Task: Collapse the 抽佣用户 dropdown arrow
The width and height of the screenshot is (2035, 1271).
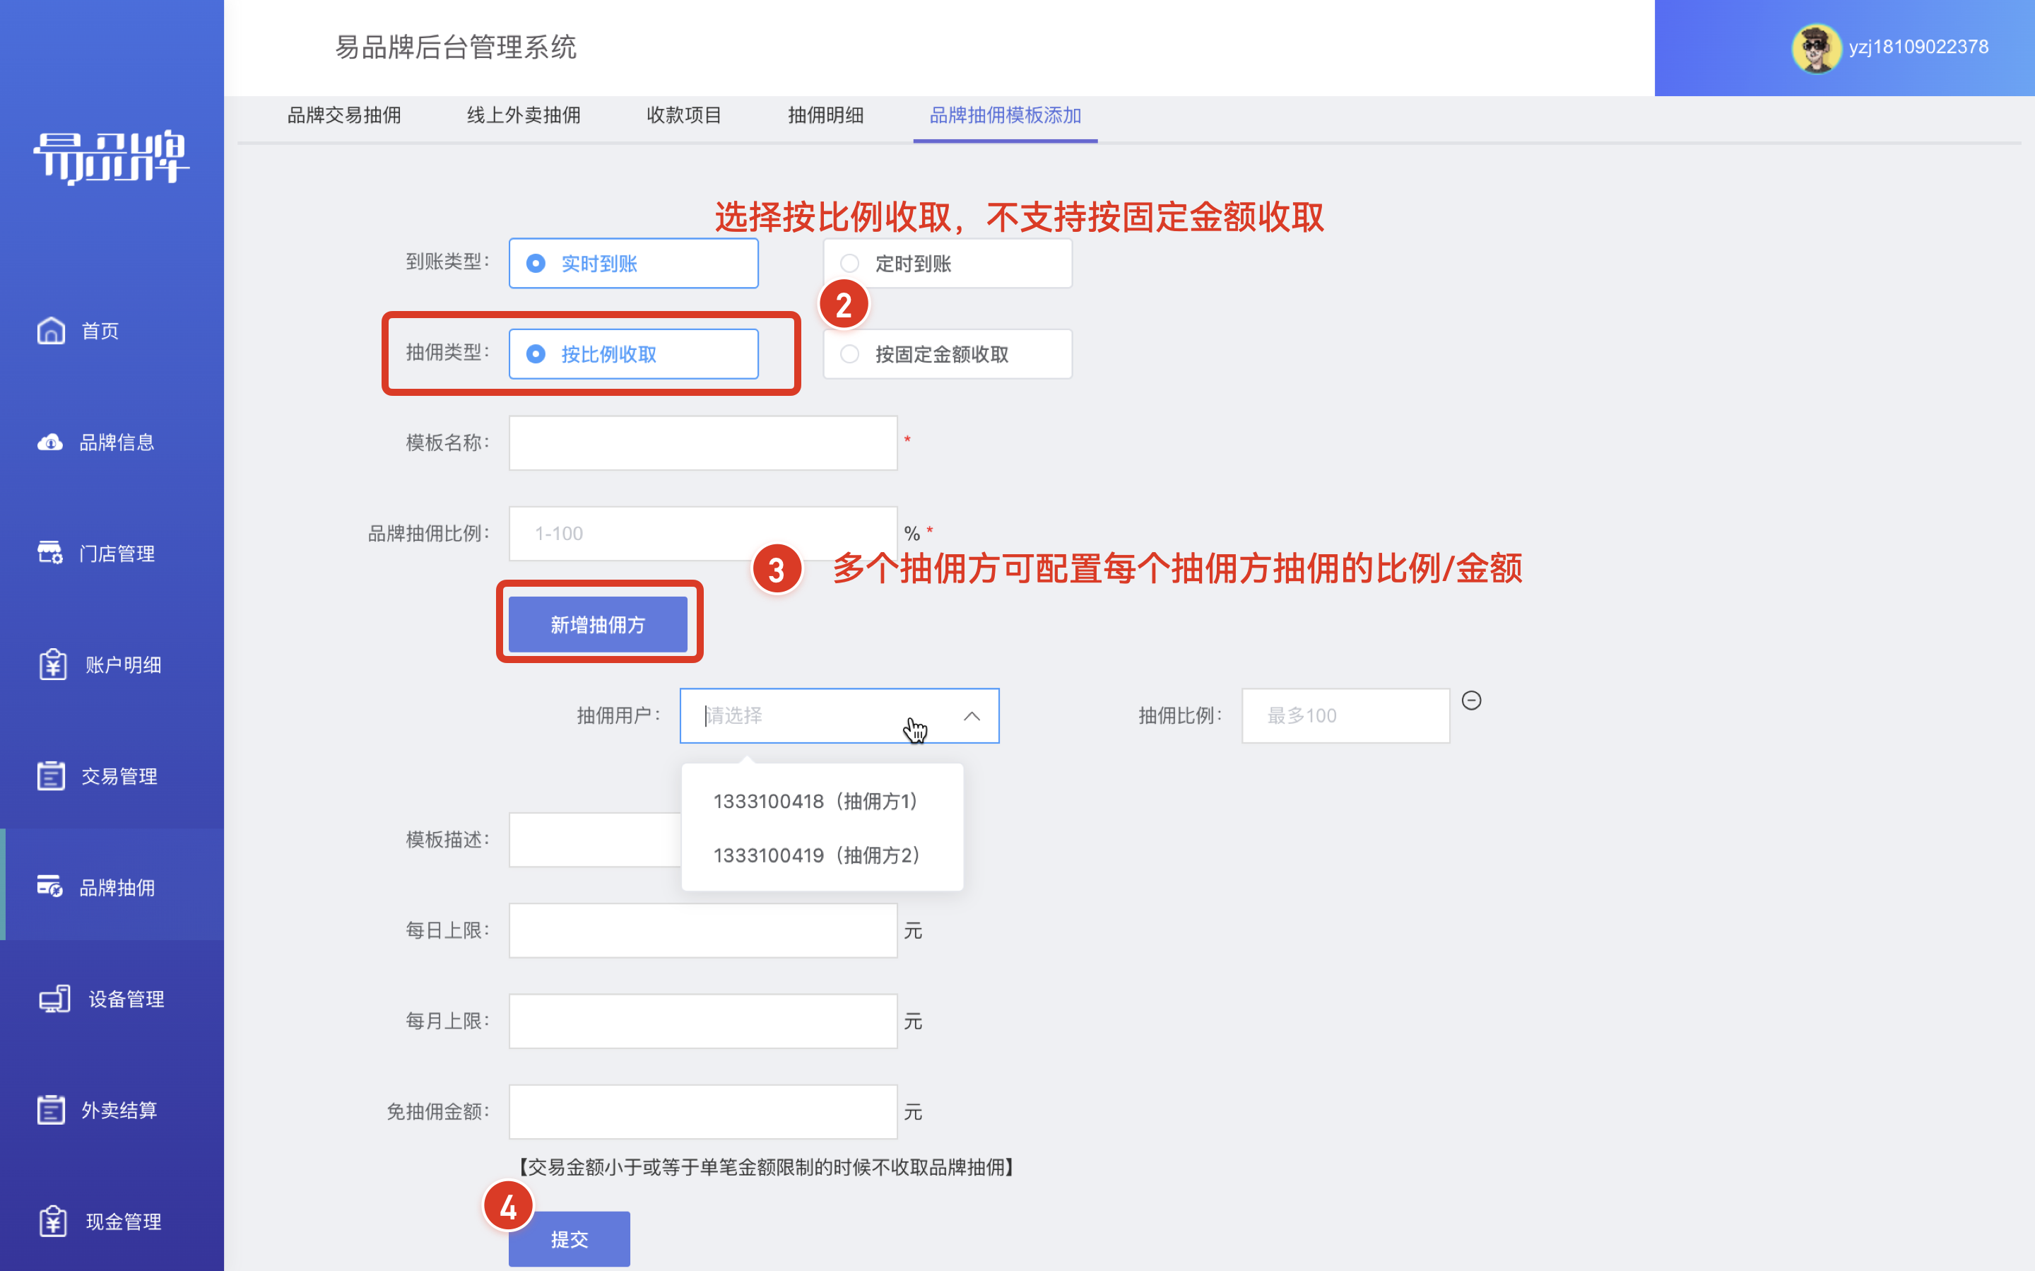Action: click(972, 716)
